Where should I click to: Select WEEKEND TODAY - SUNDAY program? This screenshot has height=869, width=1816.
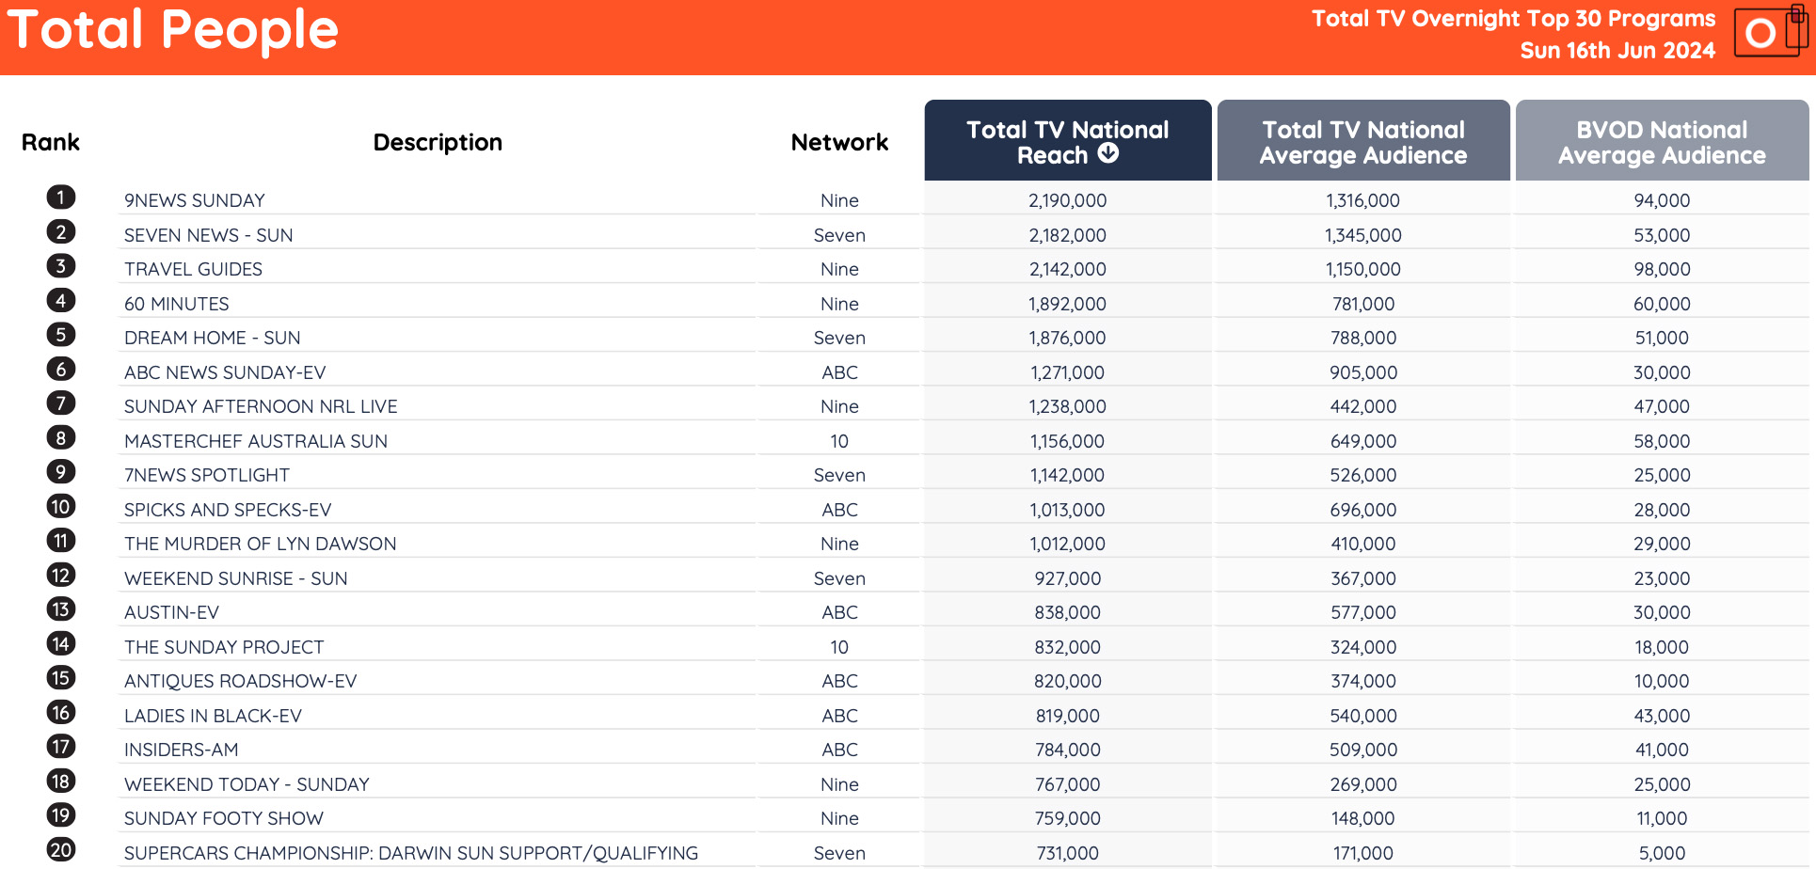coord(247,784)
